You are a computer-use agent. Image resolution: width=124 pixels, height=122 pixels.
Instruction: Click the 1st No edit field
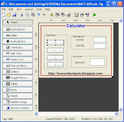pos(100,40)
